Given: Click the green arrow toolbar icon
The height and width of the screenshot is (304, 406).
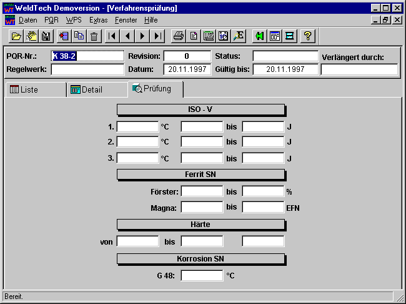Looking at the screenshot, I should (x=259, y=36).
